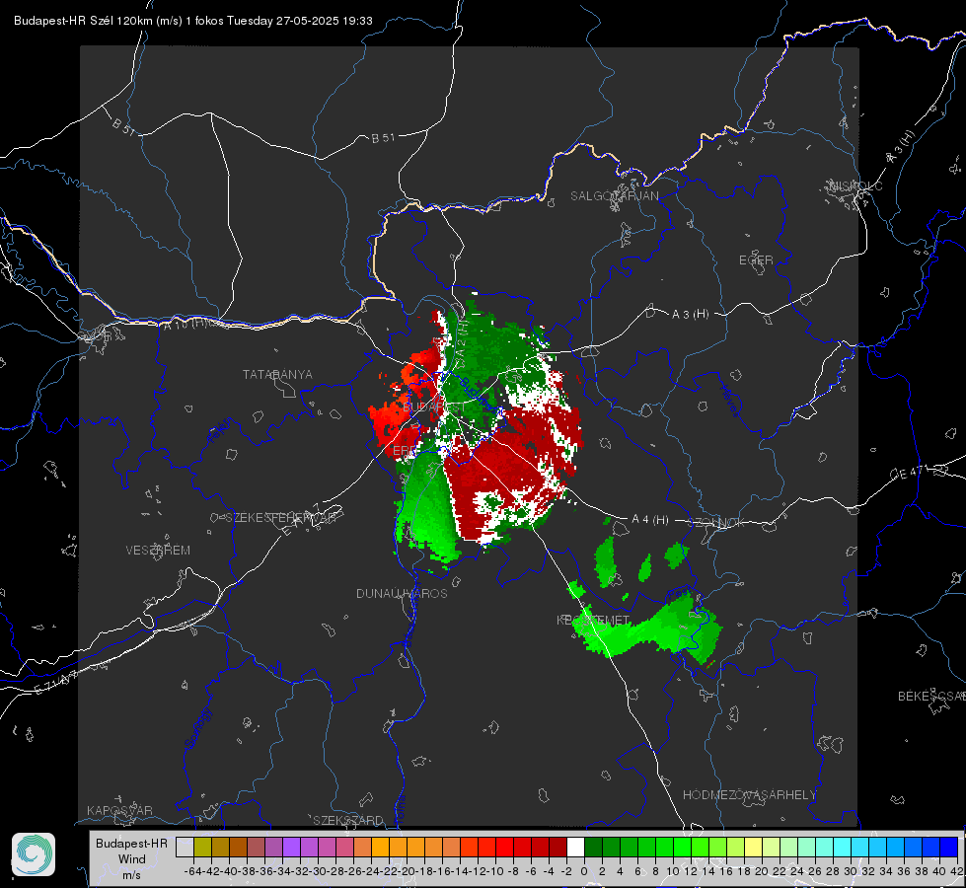This screenshot has height=888, width=966.
Task: Click the dark red swatch between -4 and -2
Action: [x=558, y=847]
